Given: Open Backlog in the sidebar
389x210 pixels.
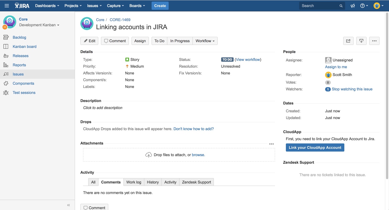Looking at the screenshot, I should tap(19, 37).
